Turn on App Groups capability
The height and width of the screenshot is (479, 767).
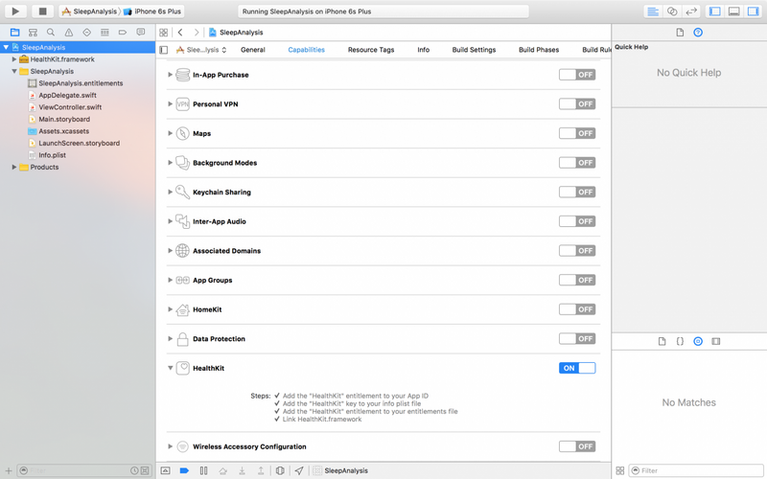pos(577,280)
